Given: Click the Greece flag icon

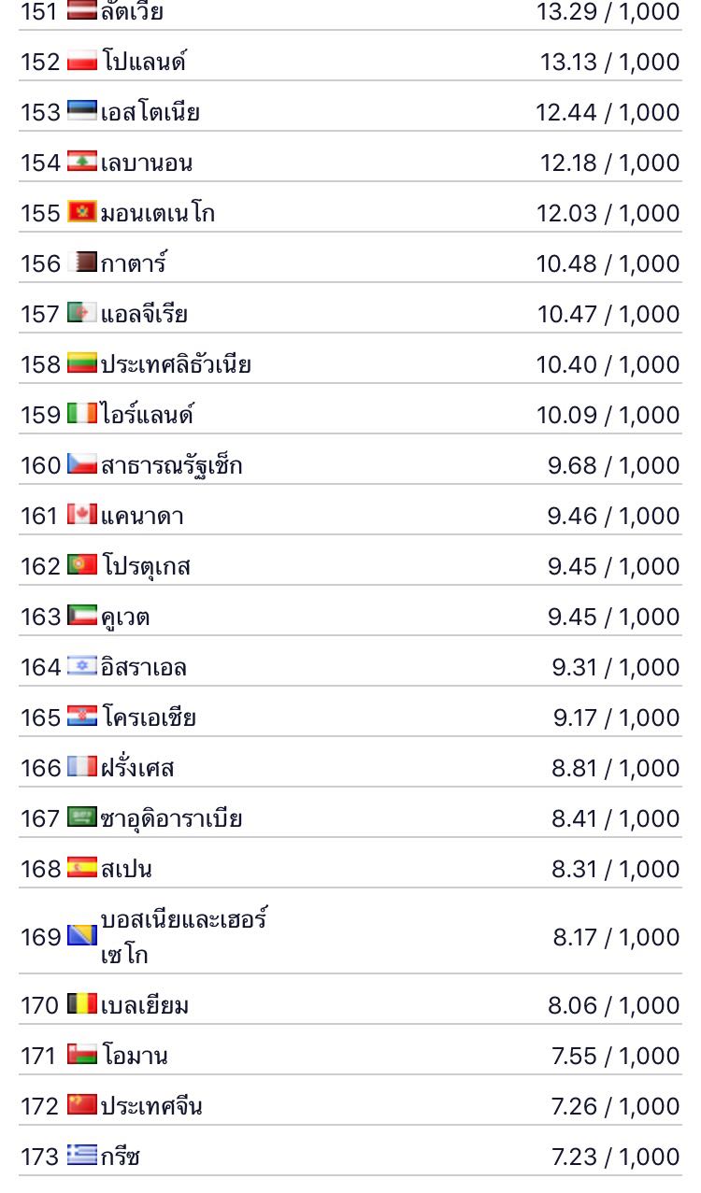Looking at the screenshot, I should [x=82, y=1156].
